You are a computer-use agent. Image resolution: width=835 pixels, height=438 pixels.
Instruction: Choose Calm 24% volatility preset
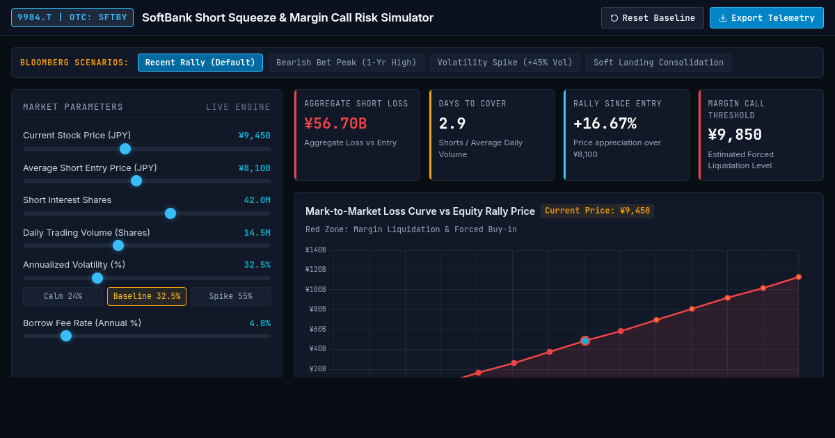coord(63,296)
